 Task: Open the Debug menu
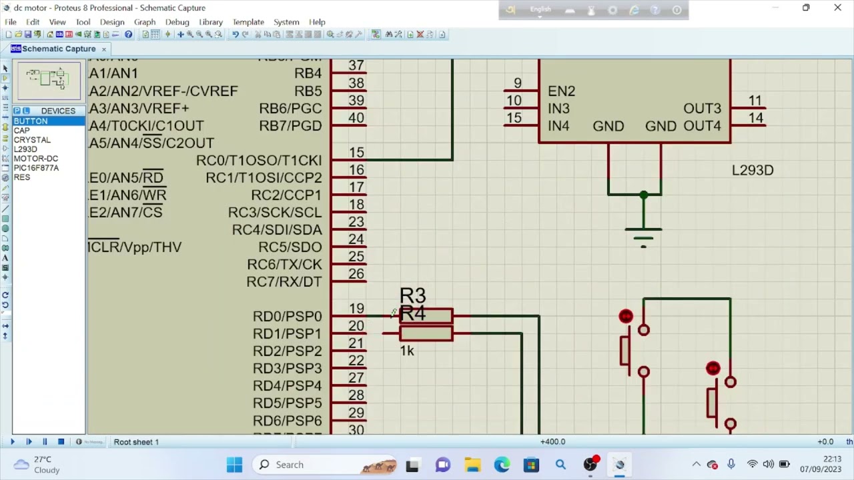tap(177, 22)
